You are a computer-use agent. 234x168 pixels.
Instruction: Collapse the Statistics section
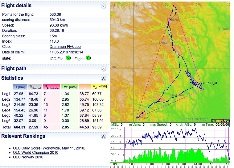click(104, 78)
